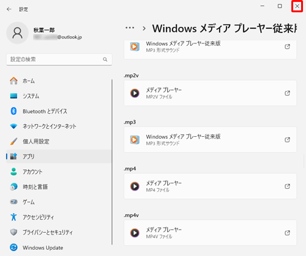
Task: Expand the breadcrumb ellipsis menu
Action: 130,28
